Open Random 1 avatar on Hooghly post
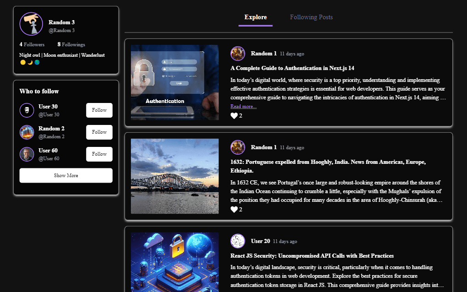Image resolution: width=467 pixels, height=292 pixels. click(238, 147)
